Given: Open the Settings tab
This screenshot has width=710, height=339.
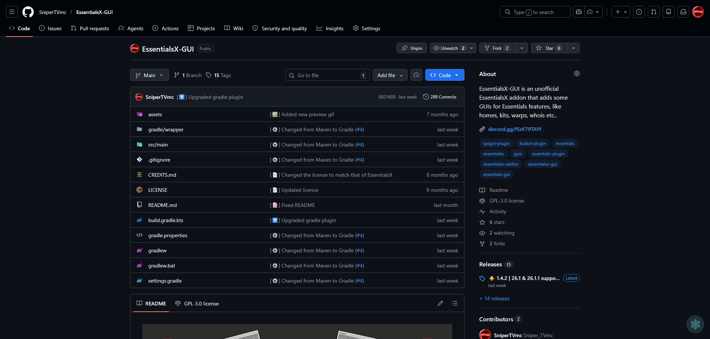Looking at the screenshot, I should 366,28.
